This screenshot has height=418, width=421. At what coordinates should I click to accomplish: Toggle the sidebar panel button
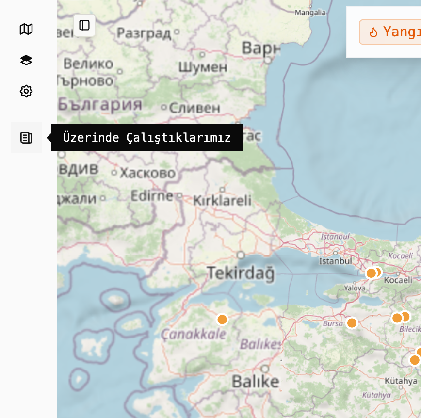tap(84, 25)
